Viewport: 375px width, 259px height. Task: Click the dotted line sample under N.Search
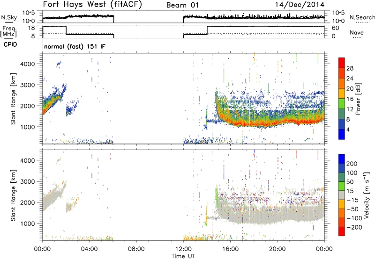point(363,22)
